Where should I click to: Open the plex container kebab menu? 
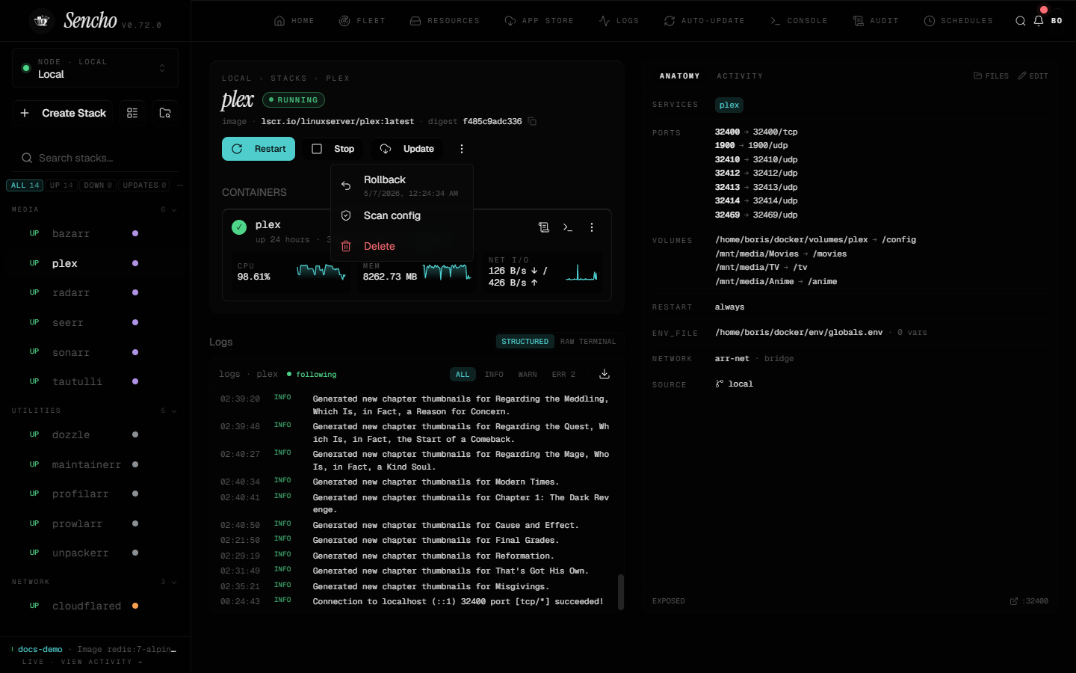click(x=592, y=227)
